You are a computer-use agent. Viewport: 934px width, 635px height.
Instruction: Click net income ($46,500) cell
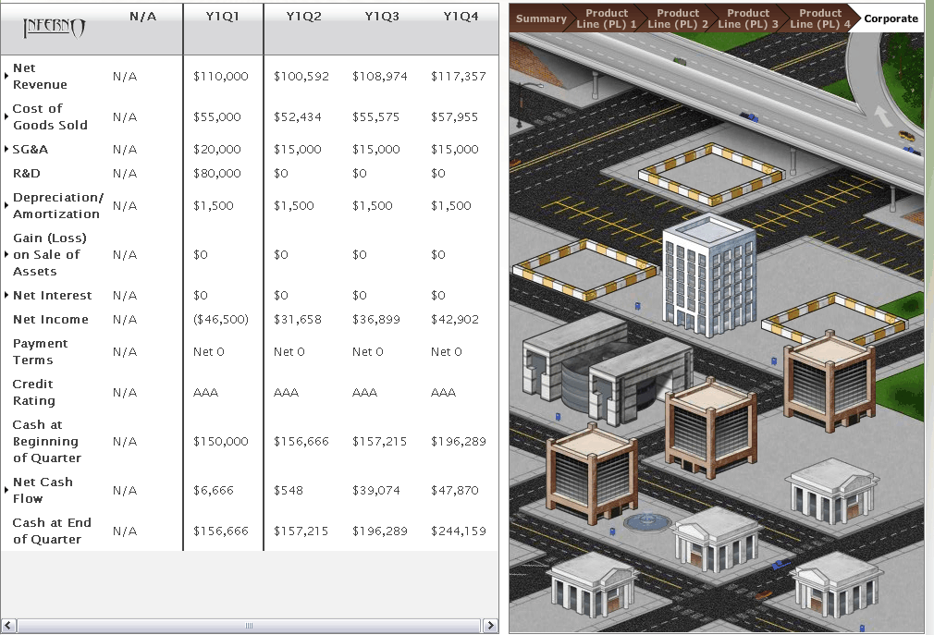[x=220, y=319]
